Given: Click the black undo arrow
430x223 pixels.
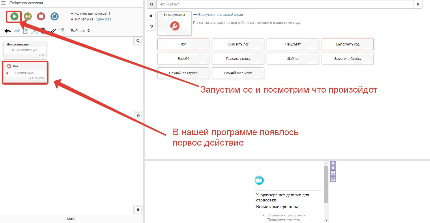Looking at the screenshot, I should pyautogui.click(x=8, y=31).
